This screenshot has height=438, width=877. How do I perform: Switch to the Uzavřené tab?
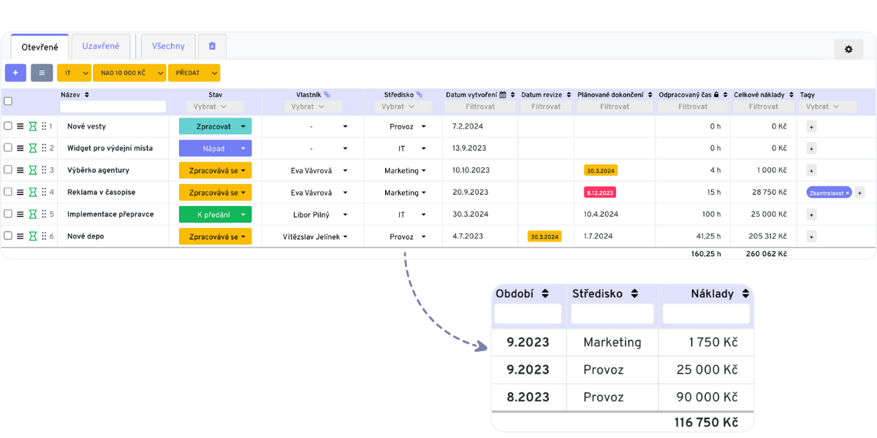[101, 46]
